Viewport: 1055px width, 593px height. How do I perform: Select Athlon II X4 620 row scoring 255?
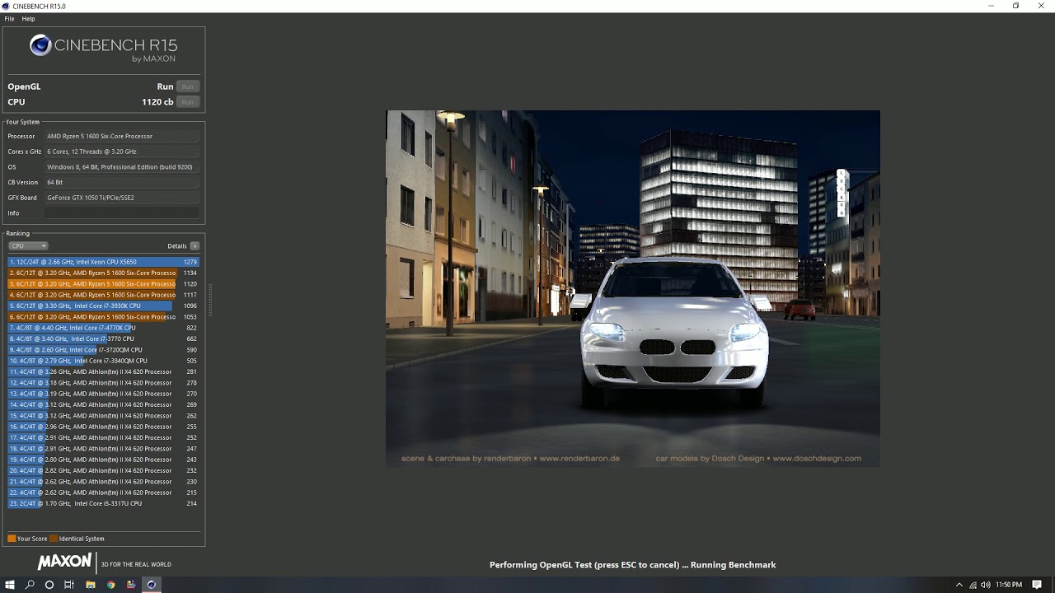[104, 427]
